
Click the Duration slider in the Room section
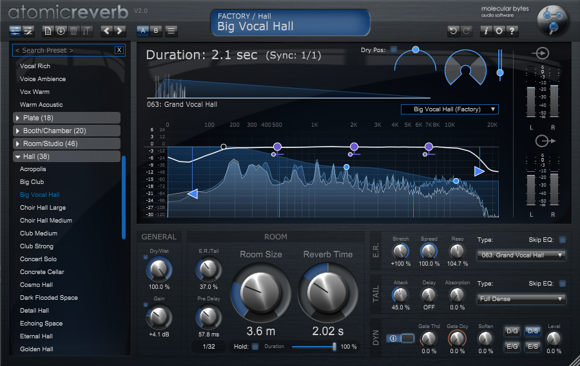(x=313, y=347)
